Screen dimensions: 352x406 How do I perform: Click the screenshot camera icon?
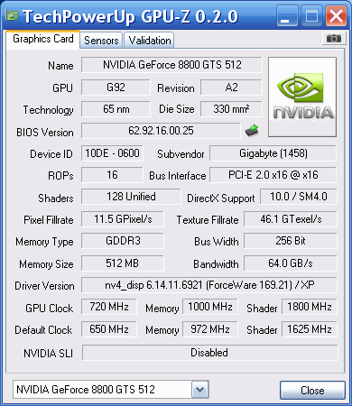point(334,39)
